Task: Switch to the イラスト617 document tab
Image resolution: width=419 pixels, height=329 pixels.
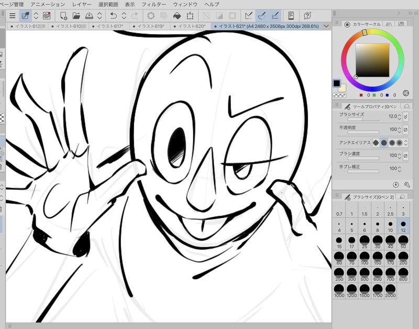Action: coord(109,26)
